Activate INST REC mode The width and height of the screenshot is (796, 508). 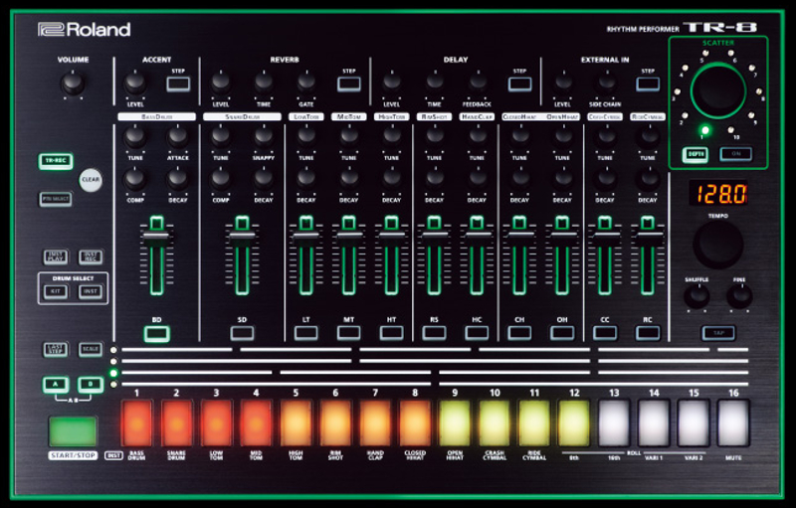(x=91, y=256)
